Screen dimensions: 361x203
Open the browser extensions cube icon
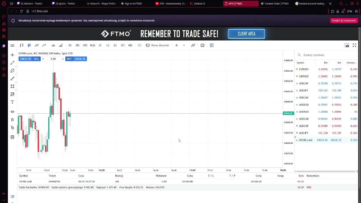(x=333, y=11)
